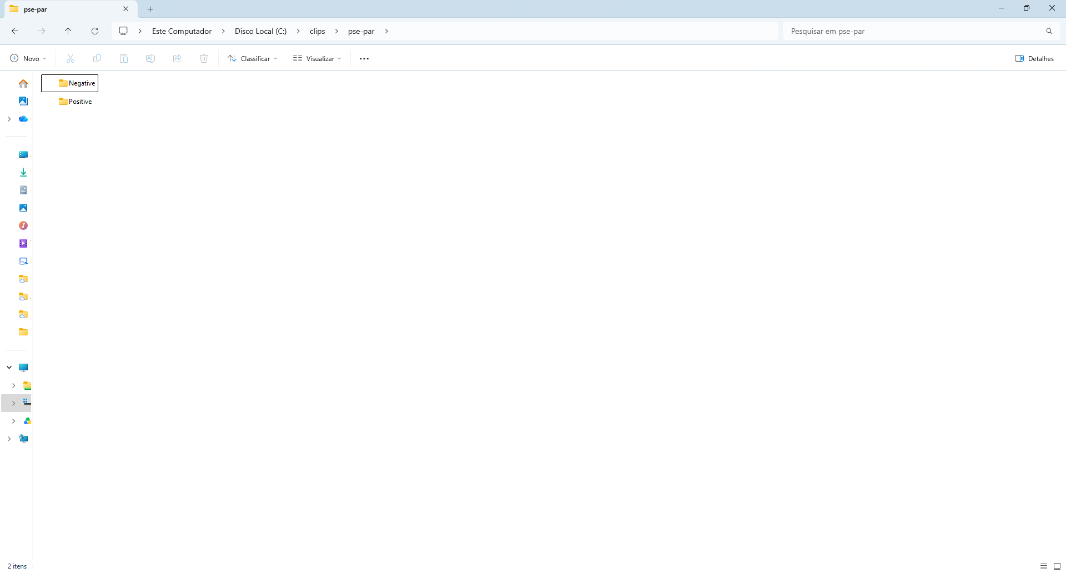Select the OneDrive cloud icon

[23, 119]
